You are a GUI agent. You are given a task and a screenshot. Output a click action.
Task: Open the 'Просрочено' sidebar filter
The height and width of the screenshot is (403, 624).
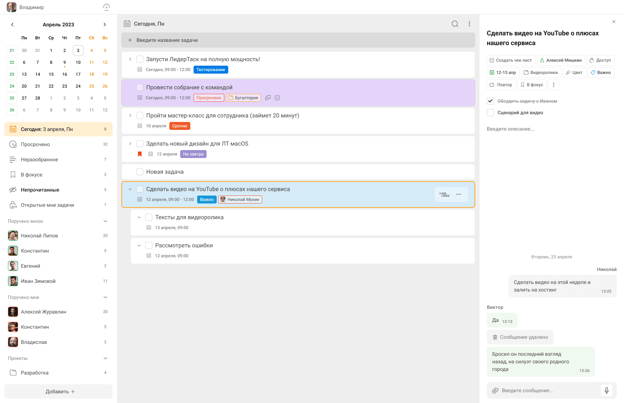[x=35, y=144]
